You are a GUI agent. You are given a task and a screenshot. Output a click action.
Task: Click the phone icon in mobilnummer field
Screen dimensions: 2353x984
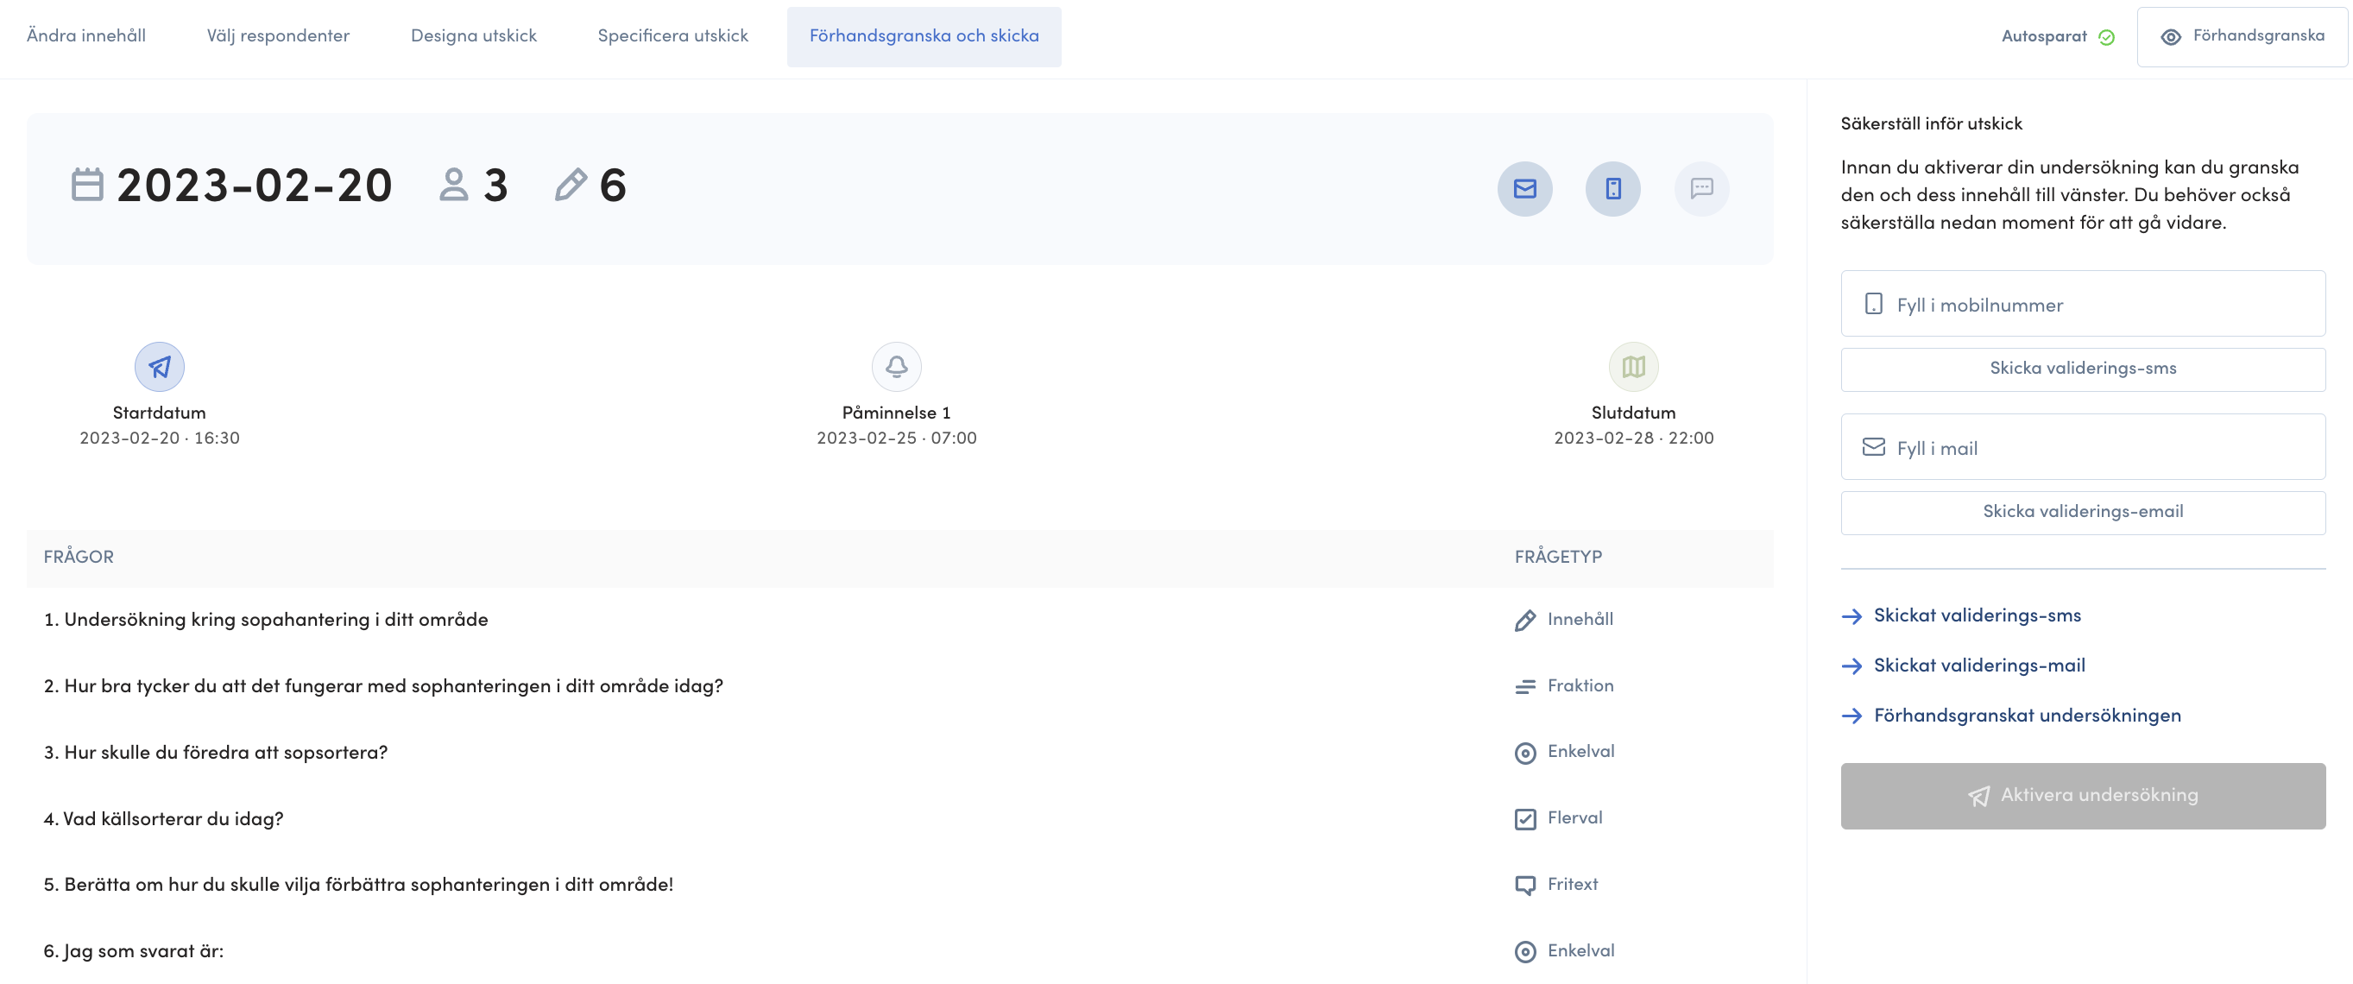pyautogui.click(x=1872, y=304)
